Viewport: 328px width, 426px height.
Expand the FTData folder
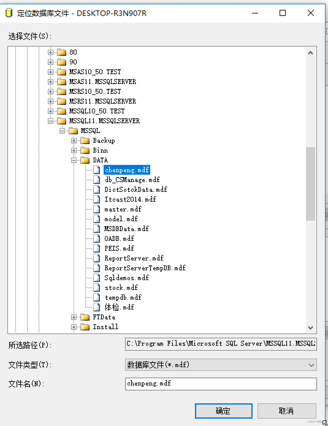(x=74, y=317)
